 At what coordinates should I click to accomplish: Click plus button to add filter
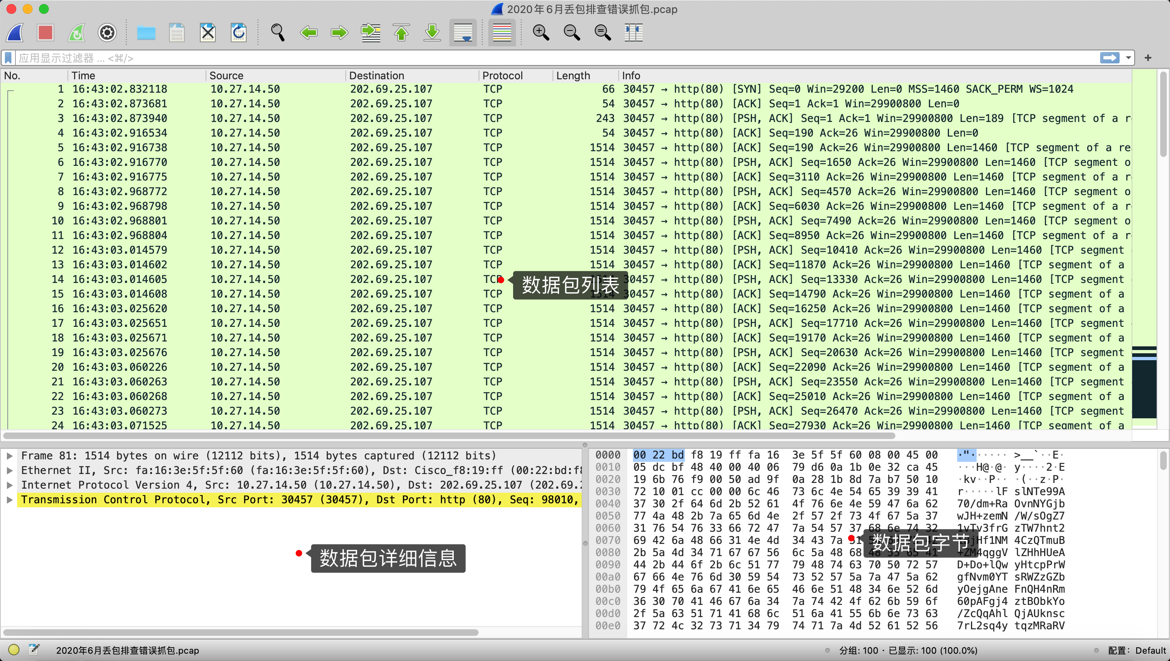click(x=1148, y=58)
